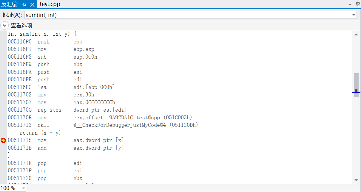Click the line lea edi,[ebp-0C0h]
This screenshot has width=361, height=192.
coord(61,87)
